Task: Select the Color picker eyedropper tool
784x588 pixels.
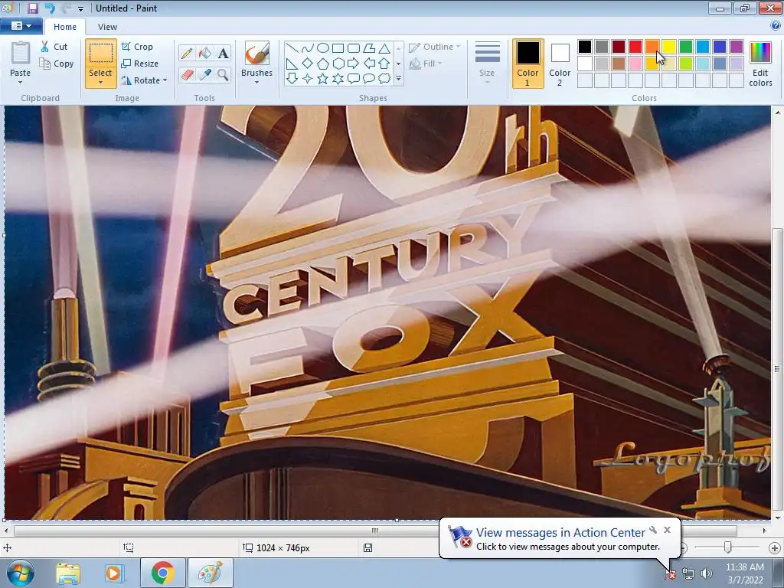Action: pyautogui.click(x=205, y=75)
